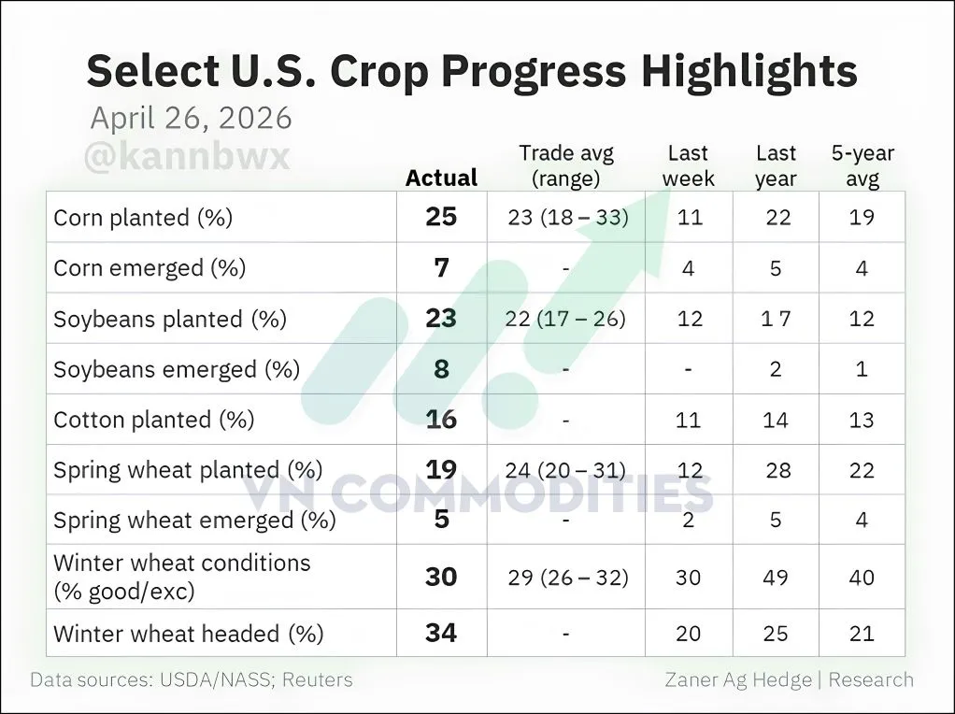Select the '29 (26 – 32)' trade average cell

point(568,577)
